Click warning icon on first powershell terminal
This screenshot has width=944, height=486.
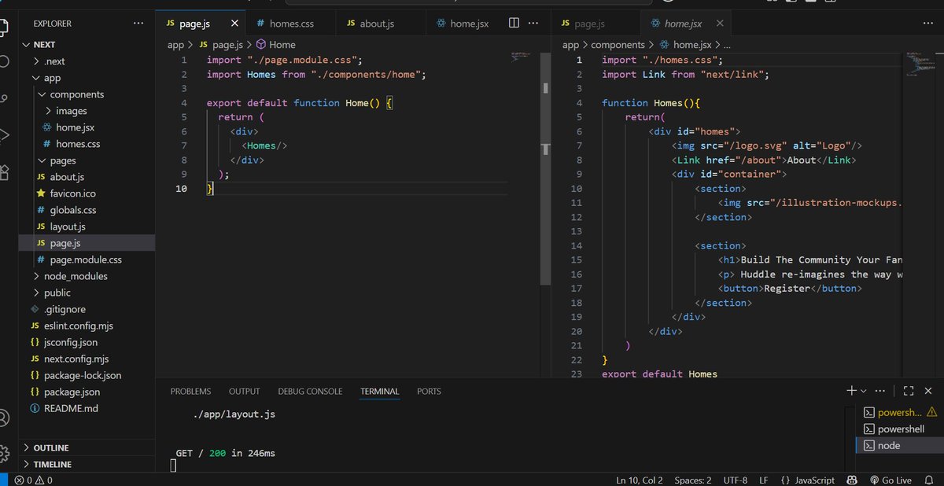point(931,413)
